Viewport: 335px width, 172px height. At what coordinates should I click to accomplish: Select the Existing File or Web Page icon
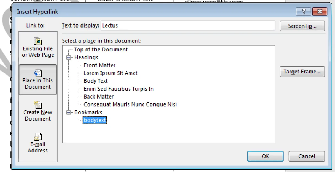coord(38,48)
